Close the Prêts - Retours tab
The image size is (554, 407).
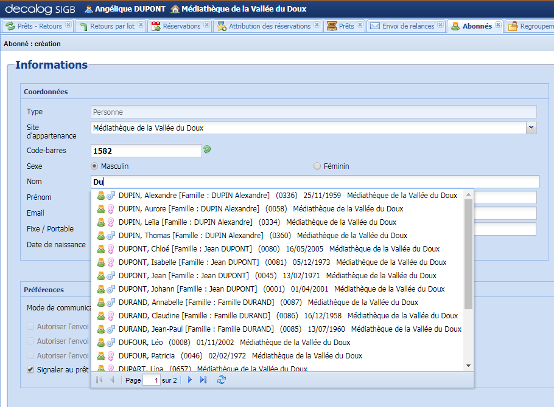(x=68, y=26)
